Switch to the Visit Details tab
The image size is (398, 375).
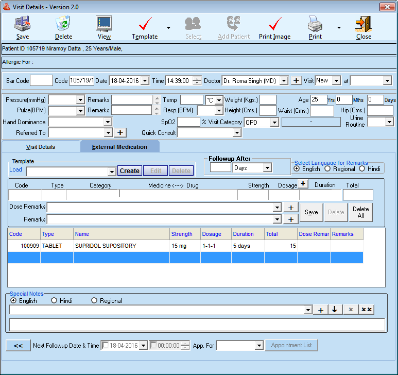click(x=41, y=147)
